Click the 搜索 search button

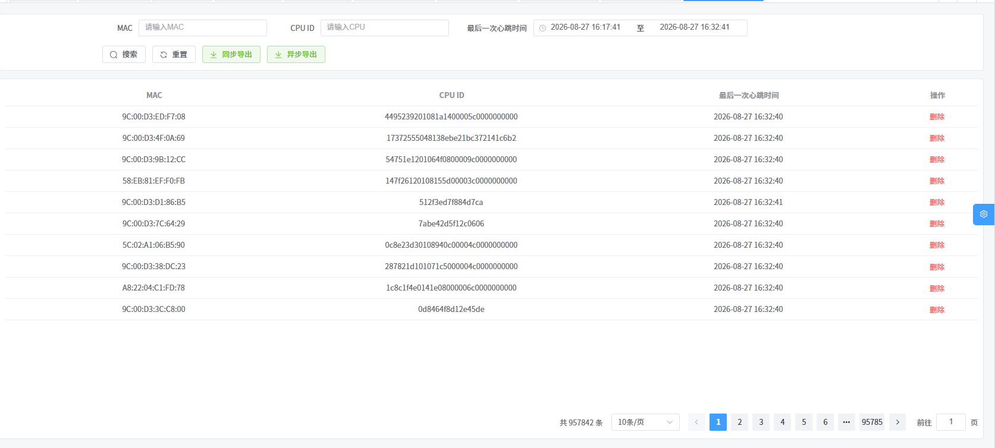point(124,55)
